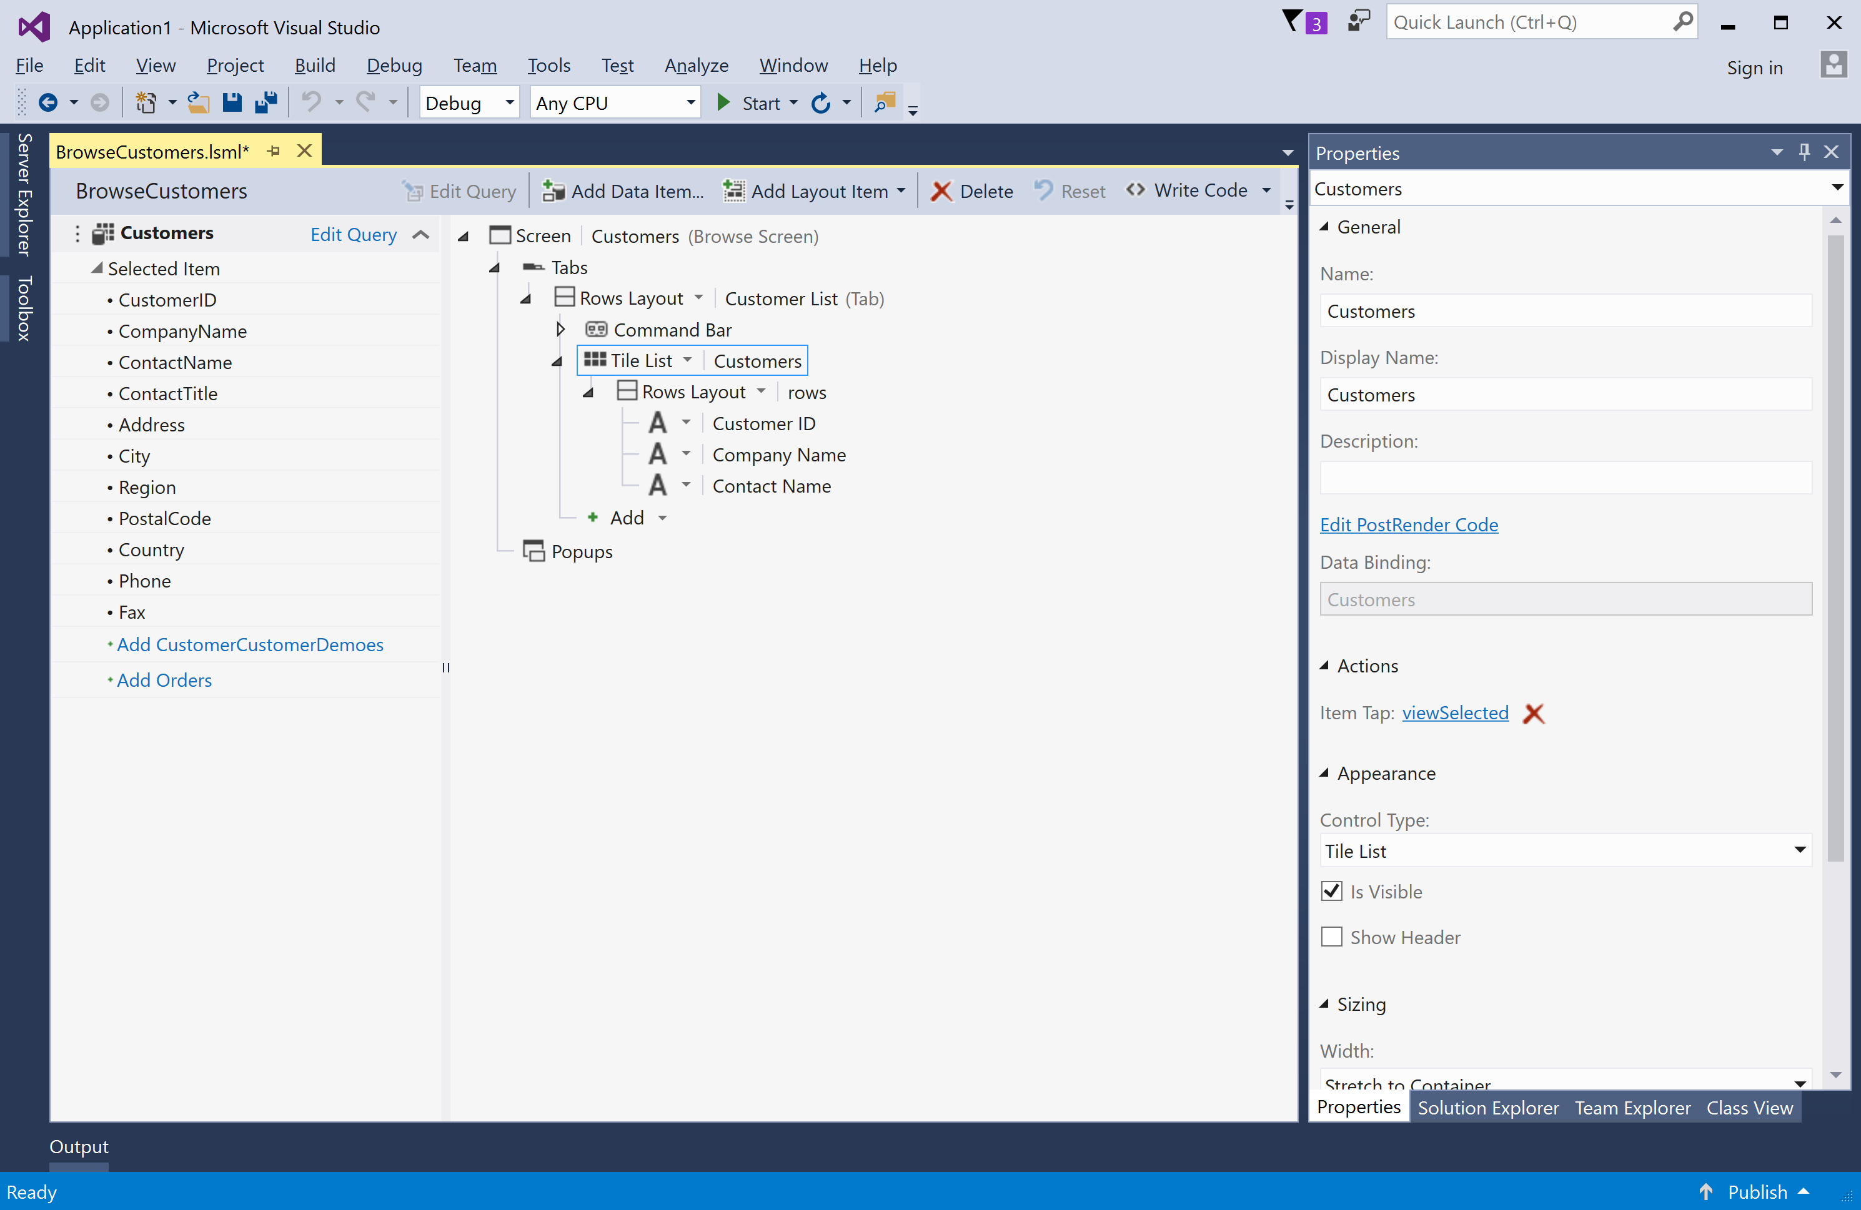Click the Add Orders link
The height and width of the screenshot is (1210, 1861).
click(164, 680)
